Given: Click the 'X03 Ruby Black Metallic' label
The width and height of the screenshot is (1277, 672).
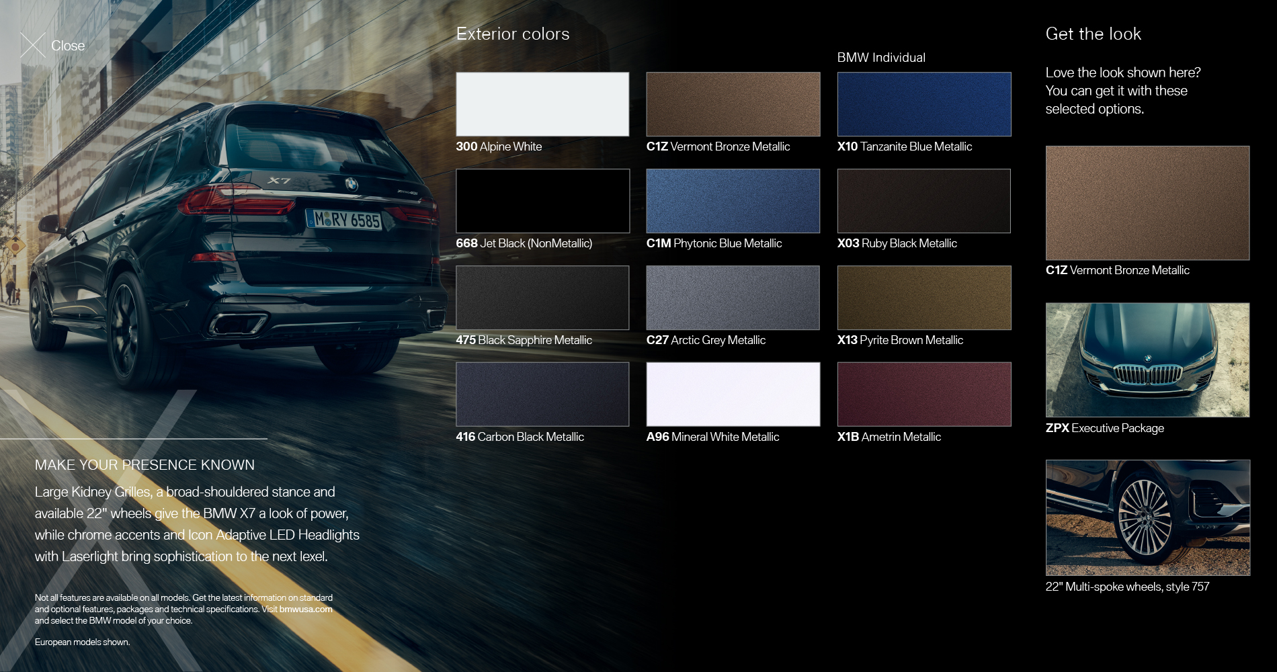Looking at the screenshot, I should click(x=897, y=243).
